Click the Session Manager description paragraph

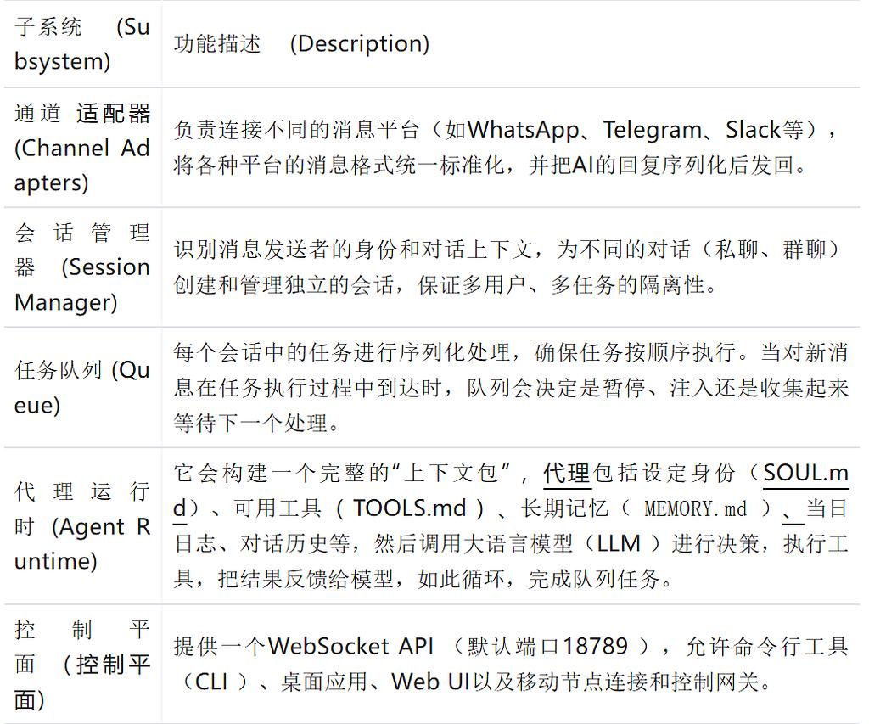point(509,267)
